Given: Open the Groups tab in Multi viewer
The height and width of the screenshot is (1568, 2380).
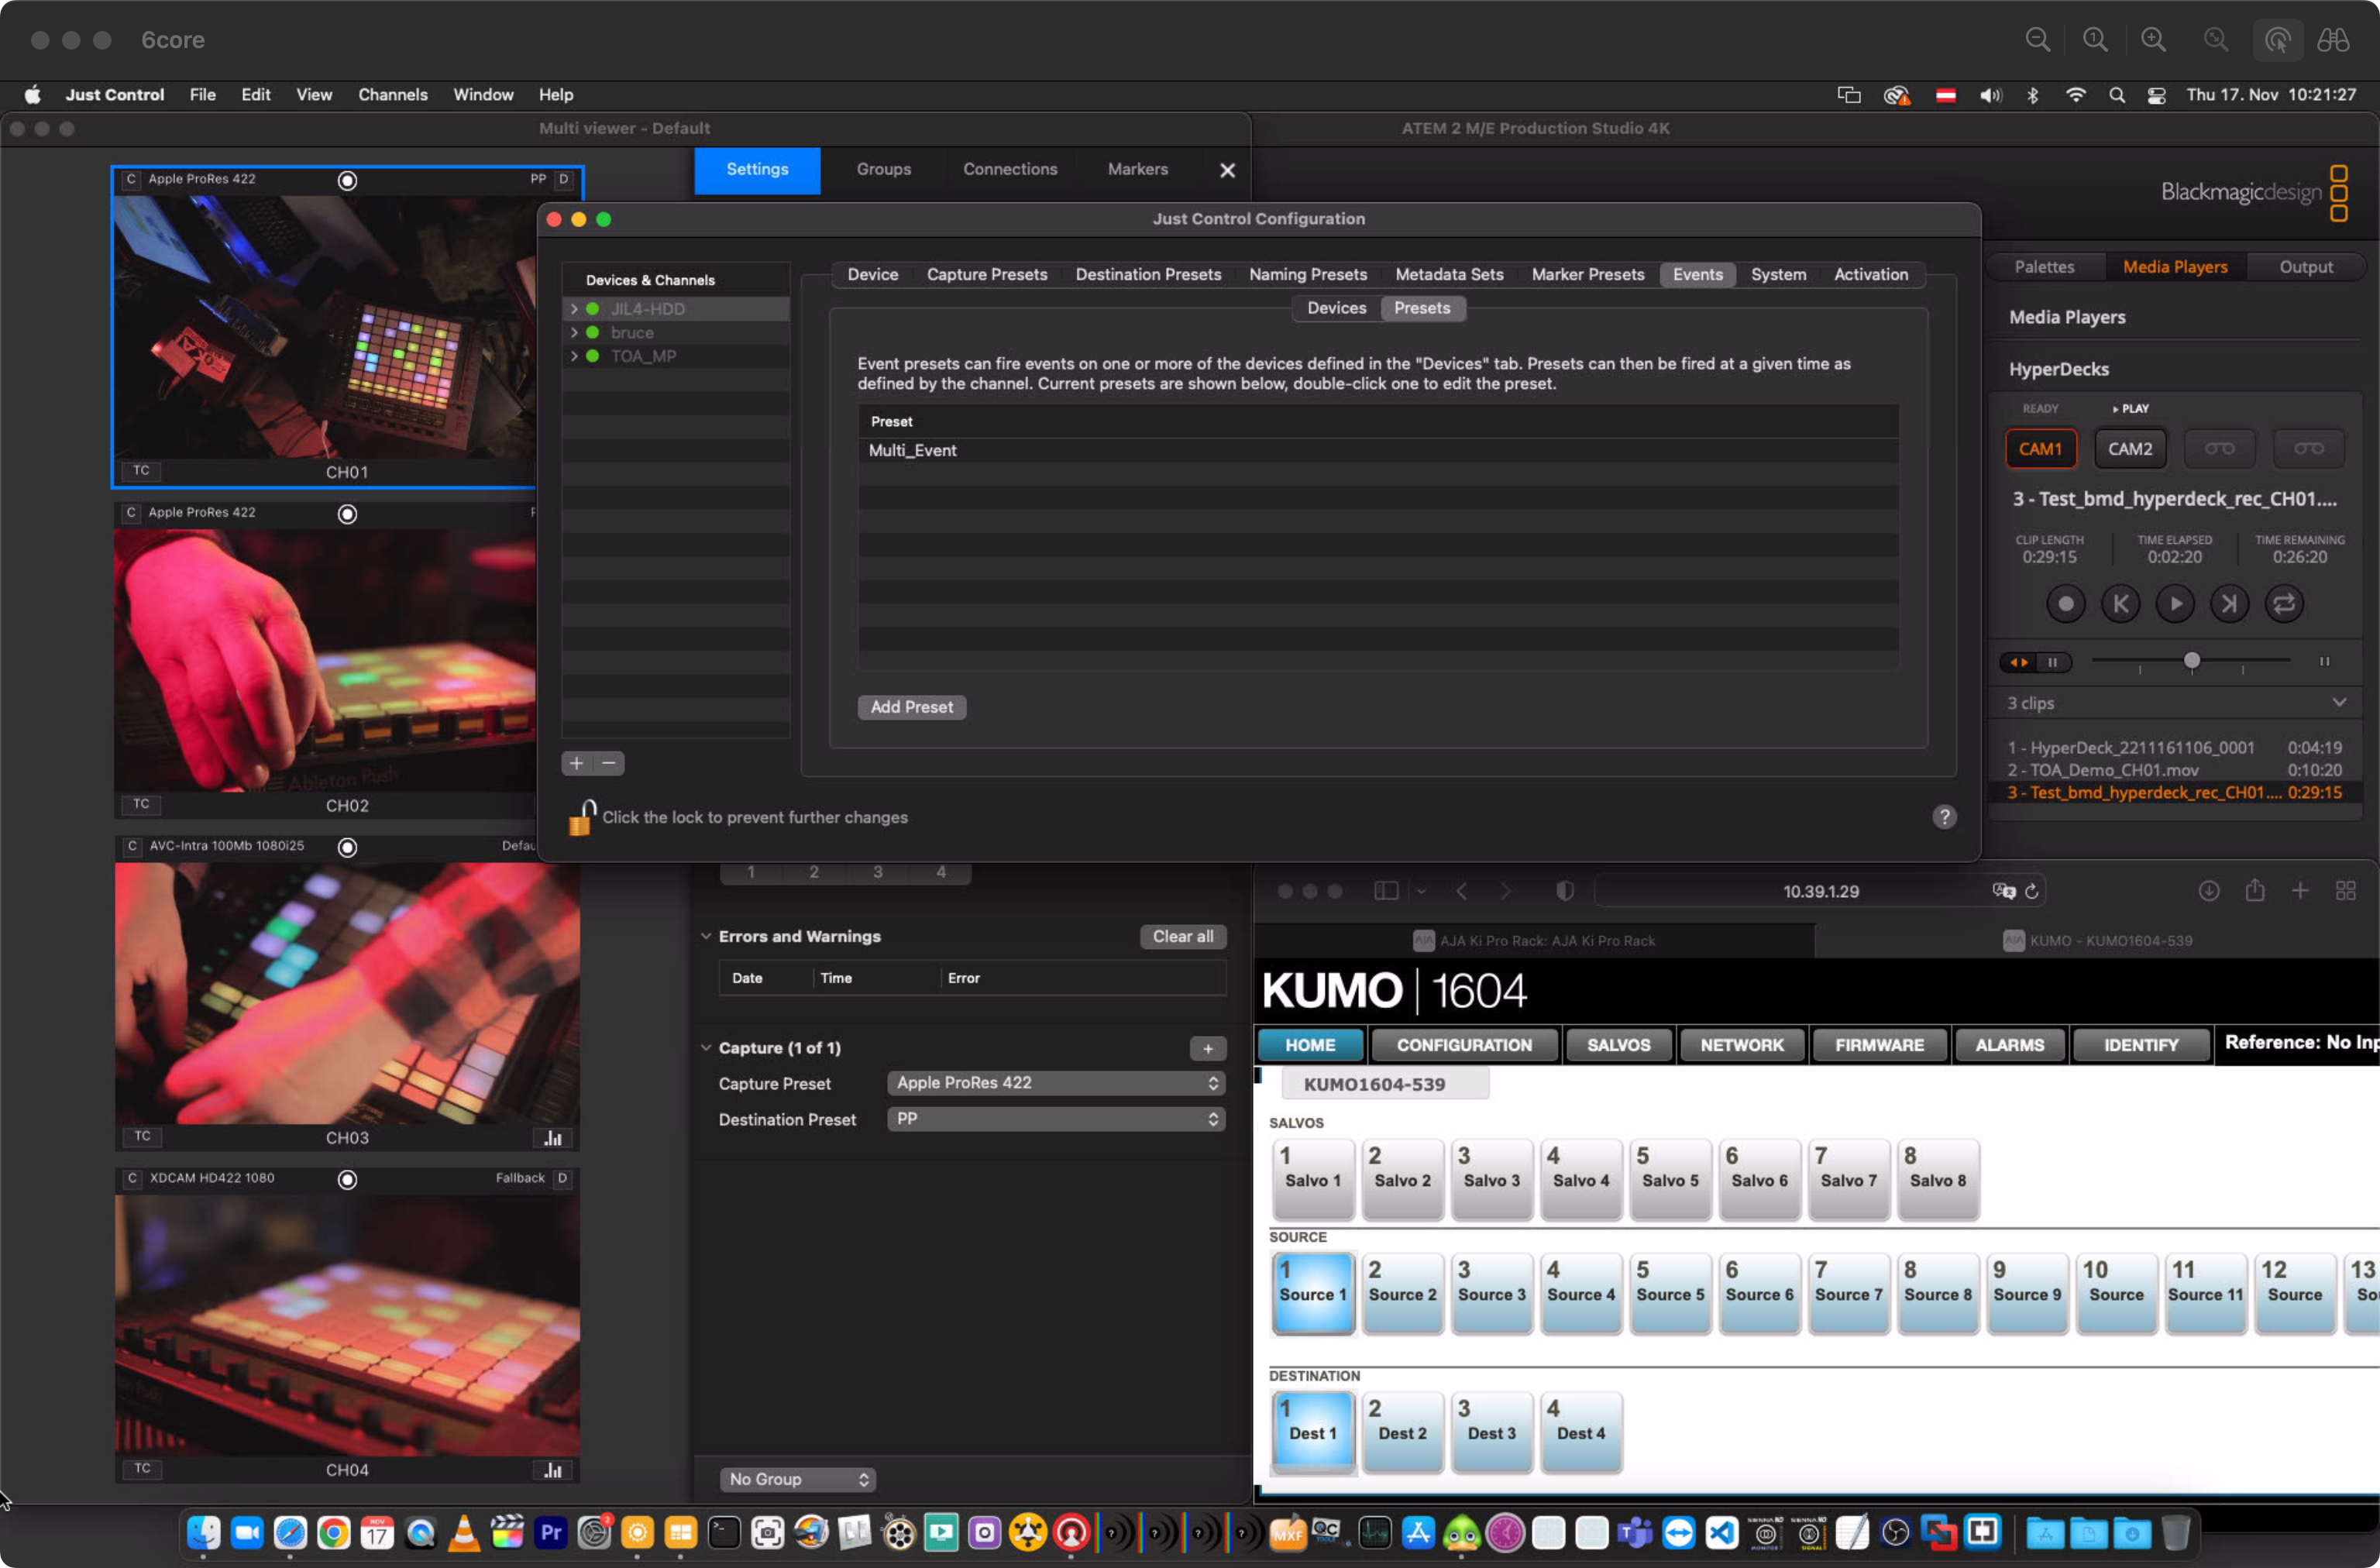Looking at the screenshot, I should 883,170.
